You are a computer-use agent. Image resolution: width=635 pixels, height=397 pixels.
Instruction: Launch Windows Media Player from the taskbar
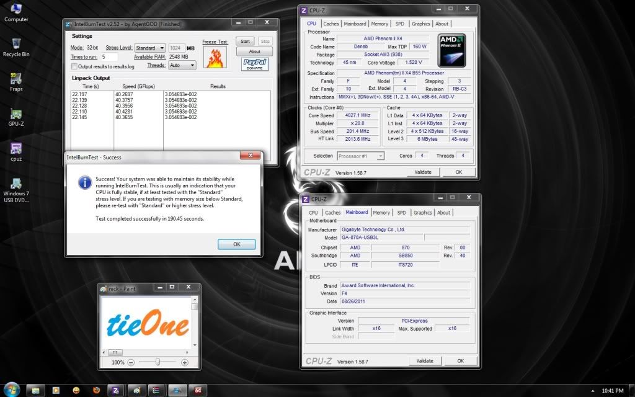pos(56,391)
